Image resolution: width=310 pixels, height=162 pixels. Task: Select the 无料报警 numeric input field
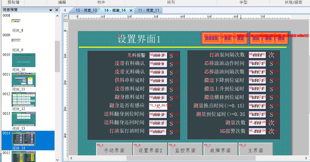pos(158,55)
